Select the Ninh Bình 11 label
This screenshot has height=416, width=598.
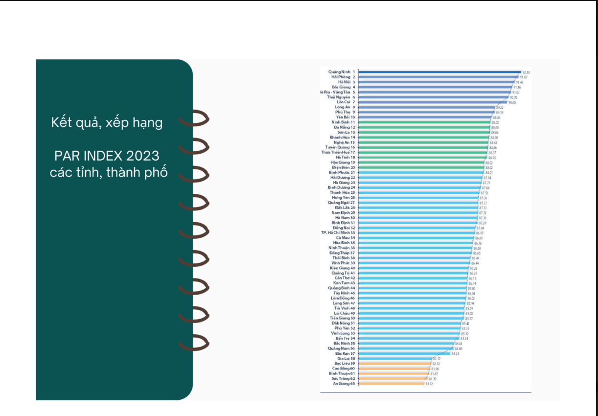tap(343, 122)
